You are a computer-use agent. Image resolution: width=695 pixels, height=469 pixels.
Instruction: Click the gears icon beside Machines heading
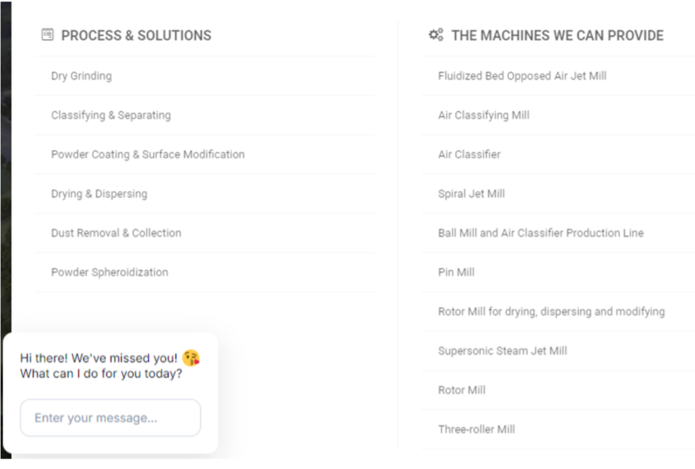point(436,35)
